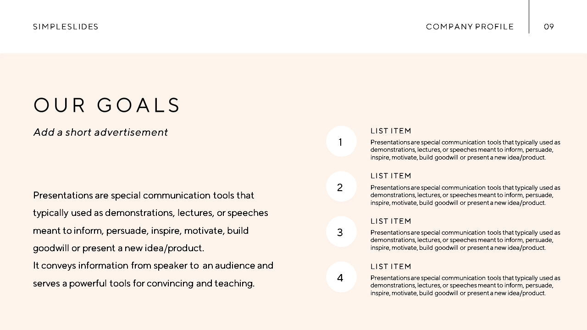Select description text under first LIST ITEM
The width and height of the screenshot is (587, 330).
tap(465, 150)
